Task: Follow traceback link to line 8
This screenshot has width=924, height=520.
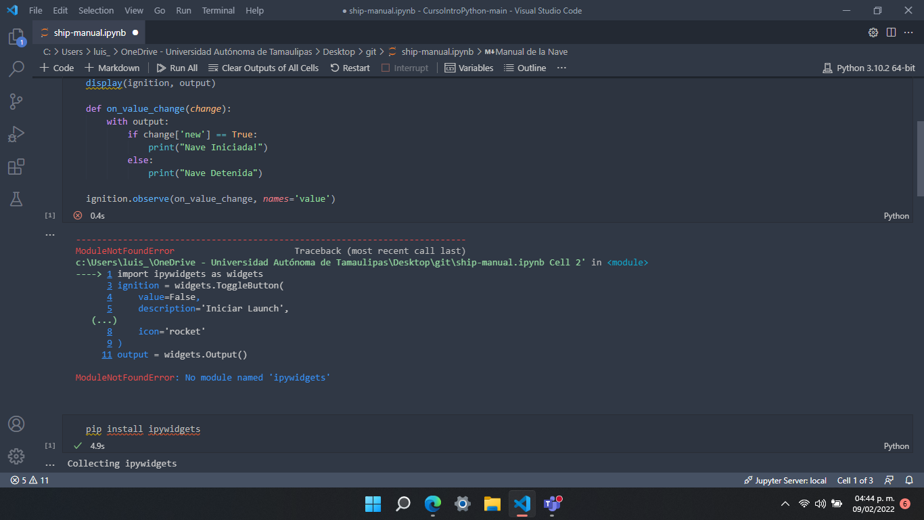Action: tap(110, 331)
